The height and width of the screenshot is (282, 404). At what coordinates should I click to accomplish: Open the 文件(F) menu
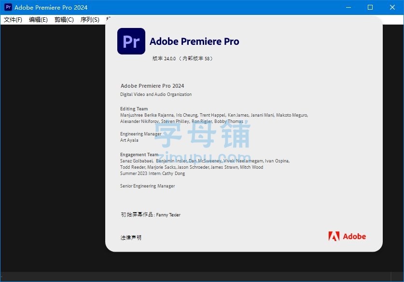coord(13,20)
